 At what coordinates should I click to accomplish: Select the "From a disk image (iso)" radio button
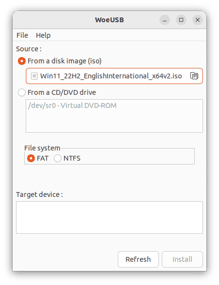click(x=22, y=61)
